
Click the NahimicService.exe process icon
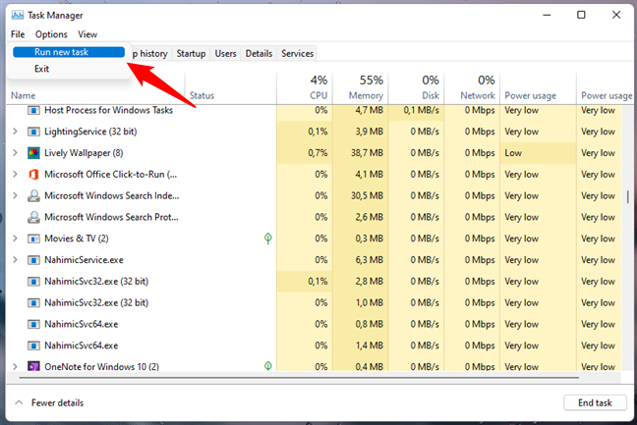pos(33,260)
